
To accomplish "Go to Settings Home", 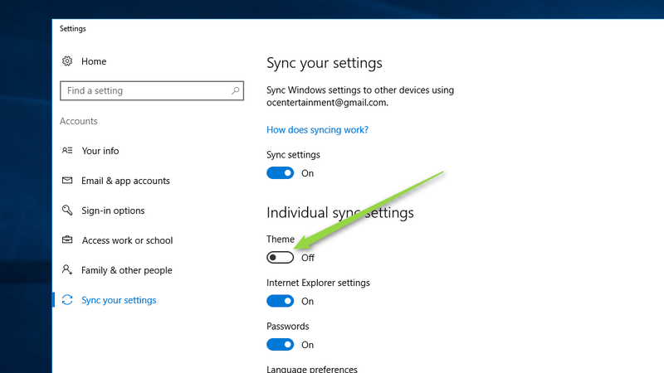I will 94,61.
